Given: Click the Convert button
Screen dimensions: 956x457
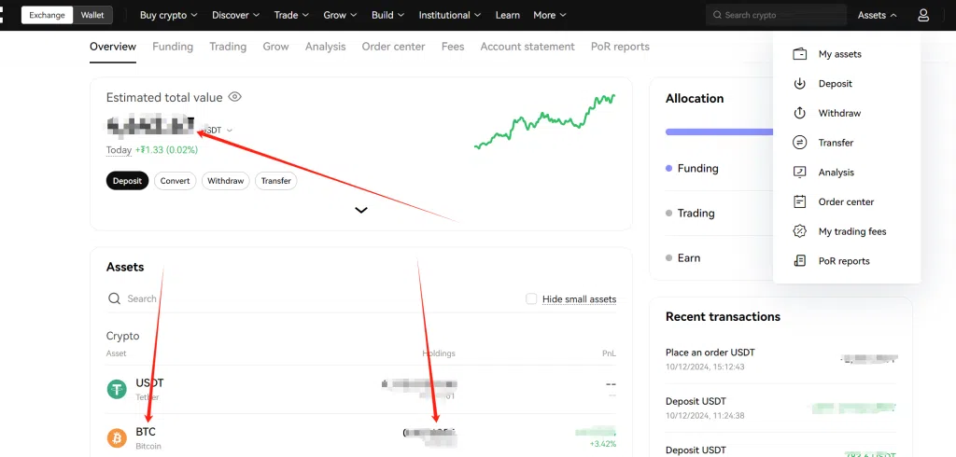Looking at the screenshot, I should 175,181.
